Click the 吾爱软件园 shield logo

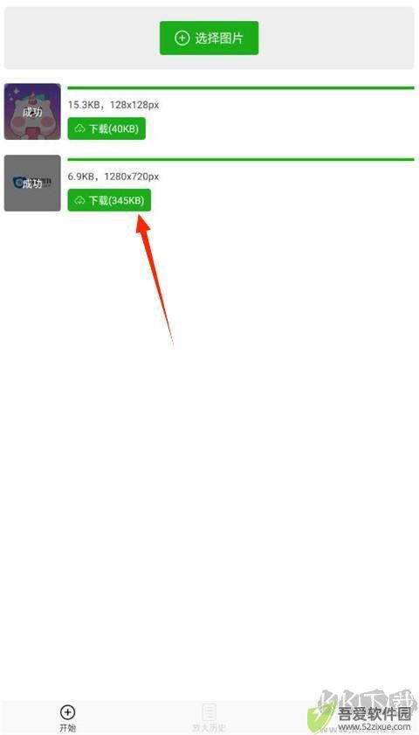point(320,717)
